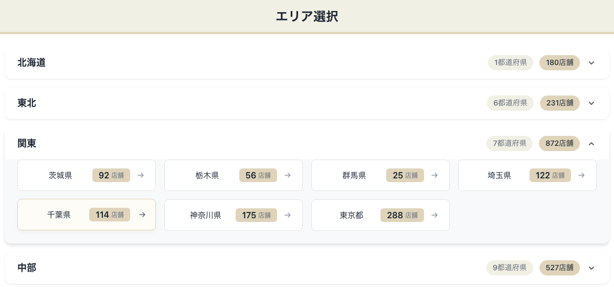Expand the 北海道 region chevron
Viewport: 614px width, 287px height.
click(591, 63)
